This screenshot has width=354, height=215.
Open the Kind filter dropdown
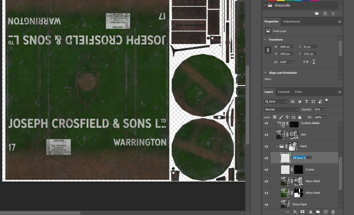(x=275, y=101)
